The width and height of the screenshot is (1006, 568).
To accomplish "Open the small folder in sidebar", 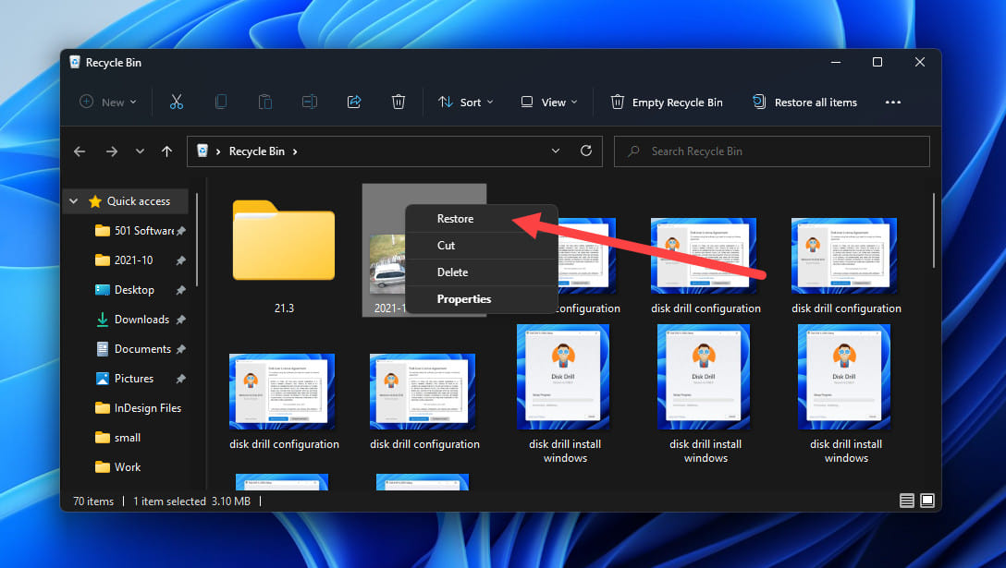I will (127, 438).
